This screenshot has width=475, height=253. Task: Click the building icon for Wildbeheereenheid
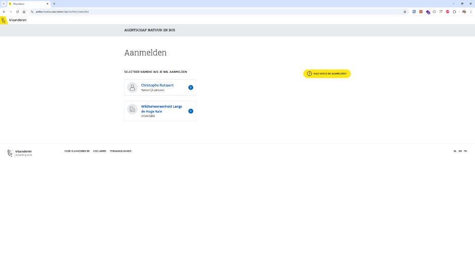(x=132, y=109)
